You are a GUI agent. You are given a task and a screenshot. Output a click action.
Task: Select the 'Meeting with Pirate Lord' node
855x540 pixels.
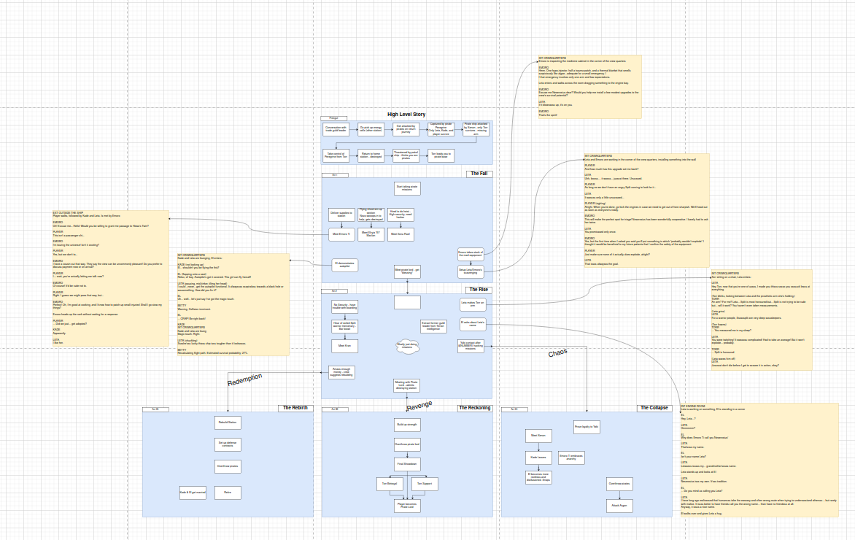tap(407, 385)
